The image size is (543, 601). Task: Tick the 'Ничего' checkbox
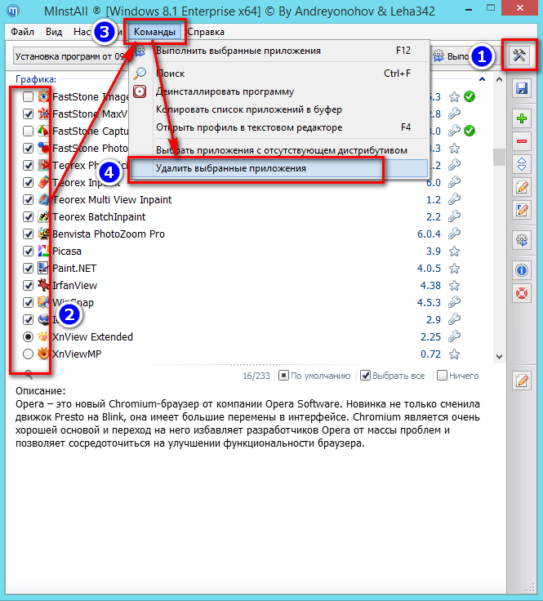tap(442, 376)
